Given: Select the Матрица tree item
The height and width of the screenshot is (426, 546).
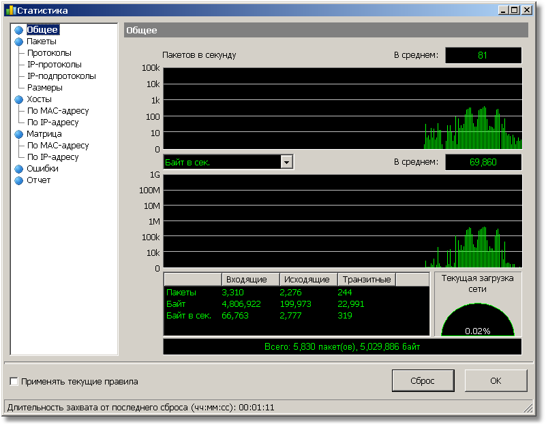Looking at the screenshot, I should tap(44, 134).
